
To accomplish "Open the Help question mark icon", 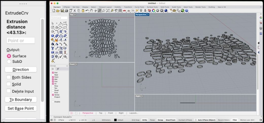I will click(x=187, y=11).
